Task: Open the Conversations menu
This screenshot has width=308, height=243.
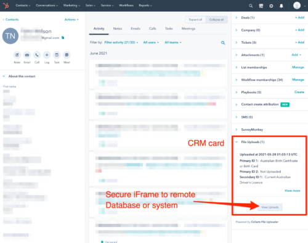Action: [47, 6]
